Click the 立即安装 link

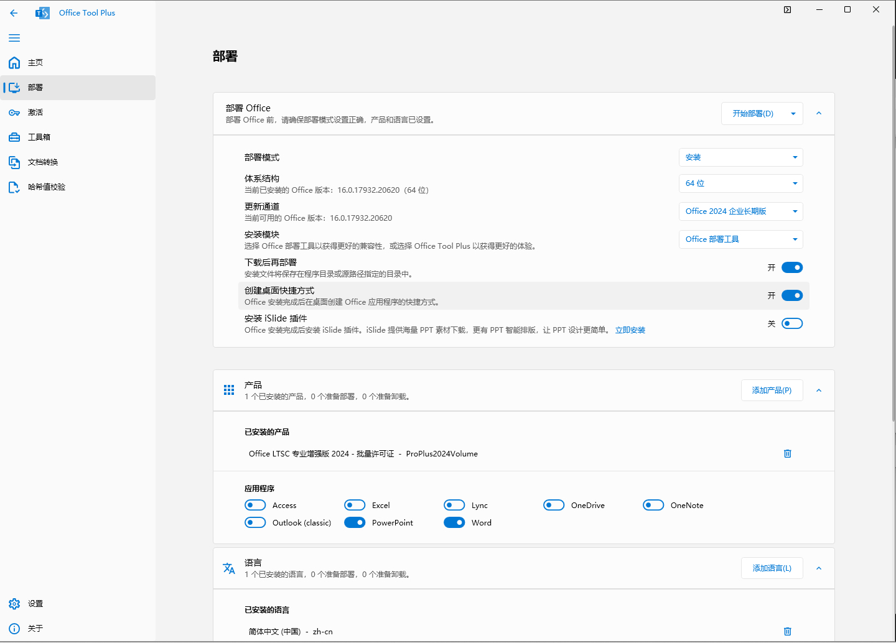[x=630, y=330]
